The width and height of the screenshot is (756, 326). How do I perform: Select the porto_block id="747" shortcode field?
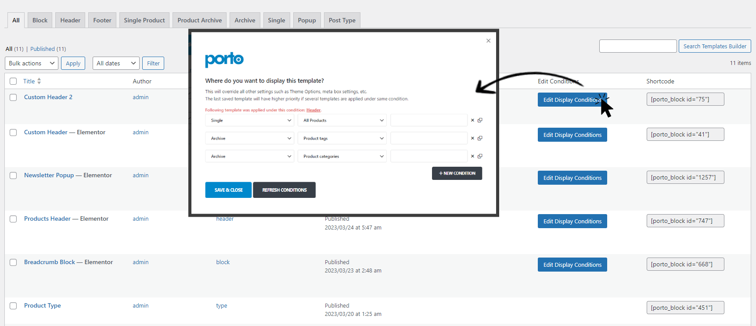685,221
